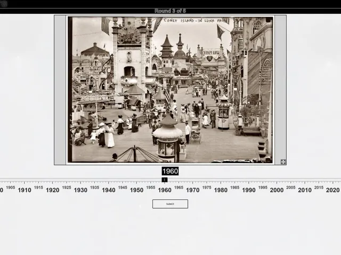Expand the photo to fullscreen
The image size is (341, 255).
pyautogui.click(x=283, y=161)
